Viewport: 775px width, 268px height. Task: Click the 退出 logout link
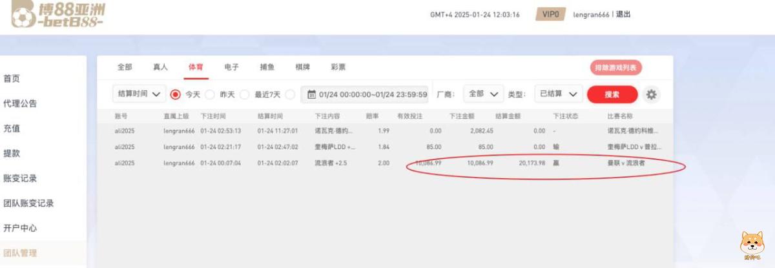[623, 15]
